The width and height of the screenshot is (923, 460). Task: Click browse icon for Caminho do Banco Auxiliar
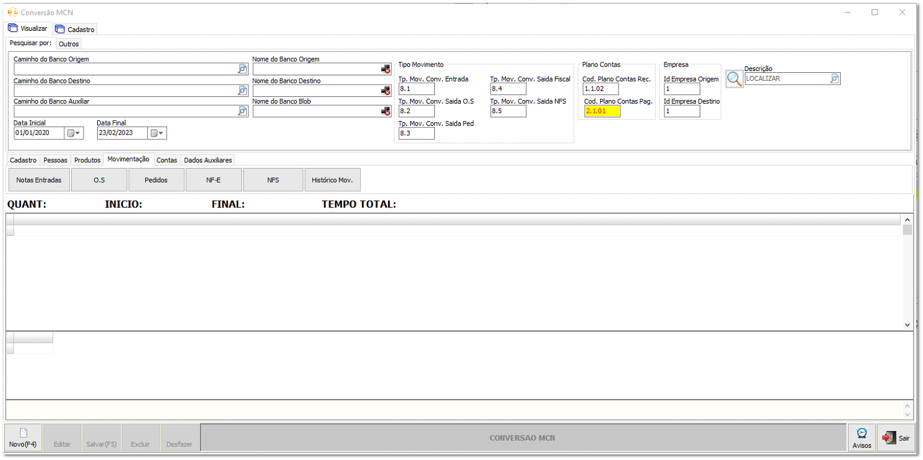coord(243,111)
